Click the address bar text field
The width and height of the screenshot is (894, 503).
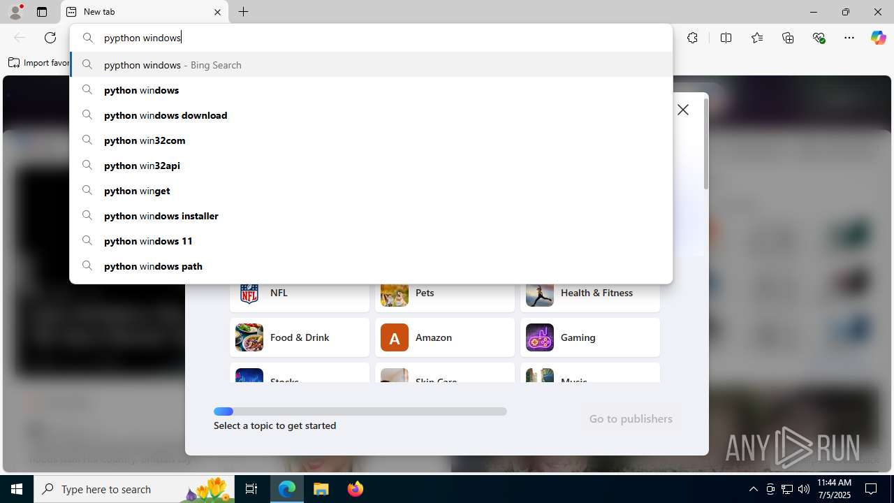pyautogui.click(x=371, y=38)
